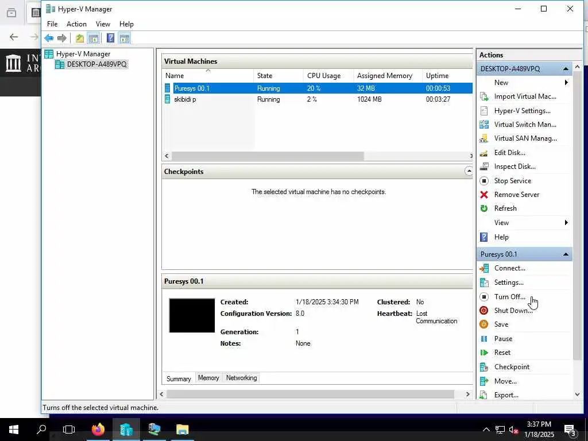Open the View menu in menu bar
Viewport: 588px width, 441px height.
103,24
